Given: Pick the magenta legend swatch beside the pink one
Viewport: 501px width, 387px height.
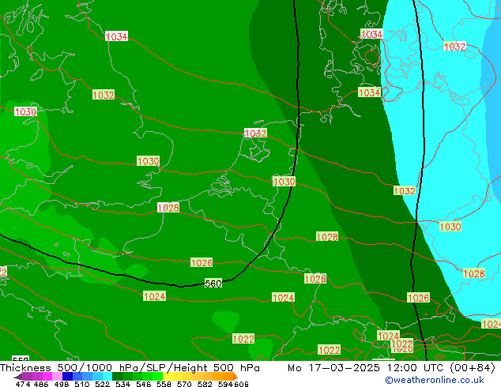Looking at the screenshot, I should (x=47, y=376).
